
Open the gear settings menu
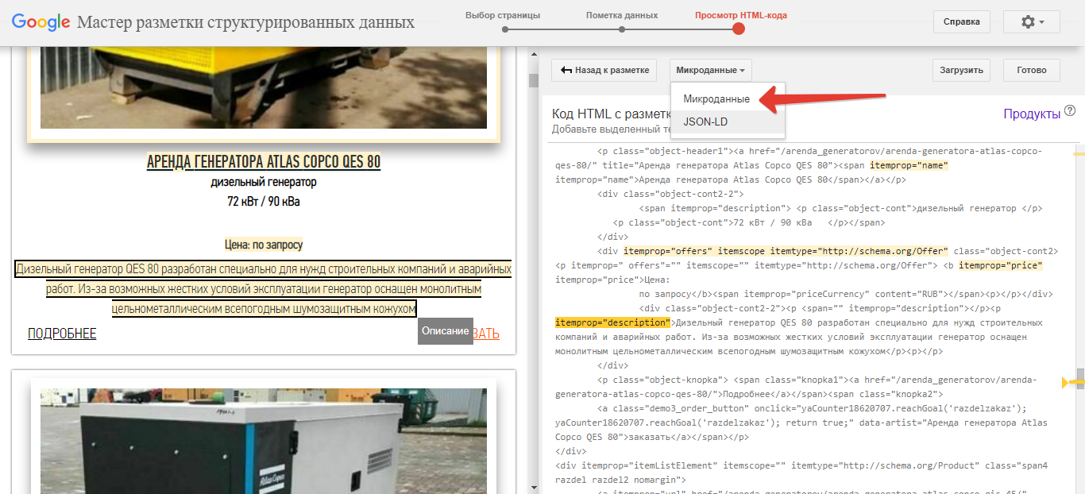tap(1032, 22)
